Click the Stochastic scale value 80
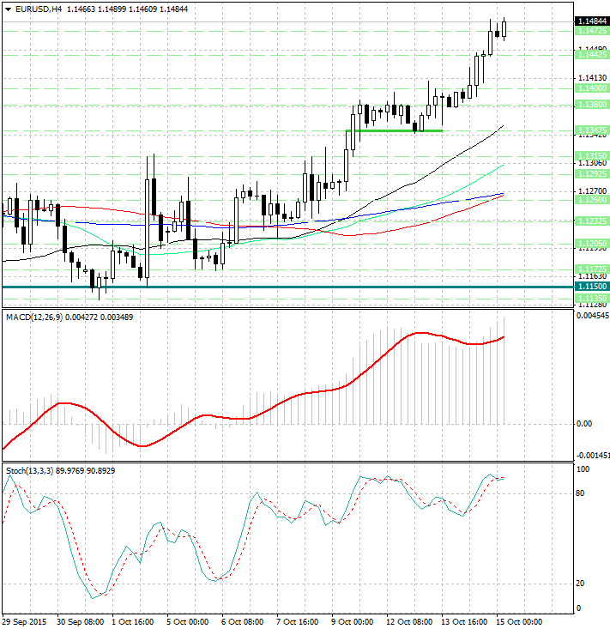This screenshot has height=629, width=610. point(580,493)
